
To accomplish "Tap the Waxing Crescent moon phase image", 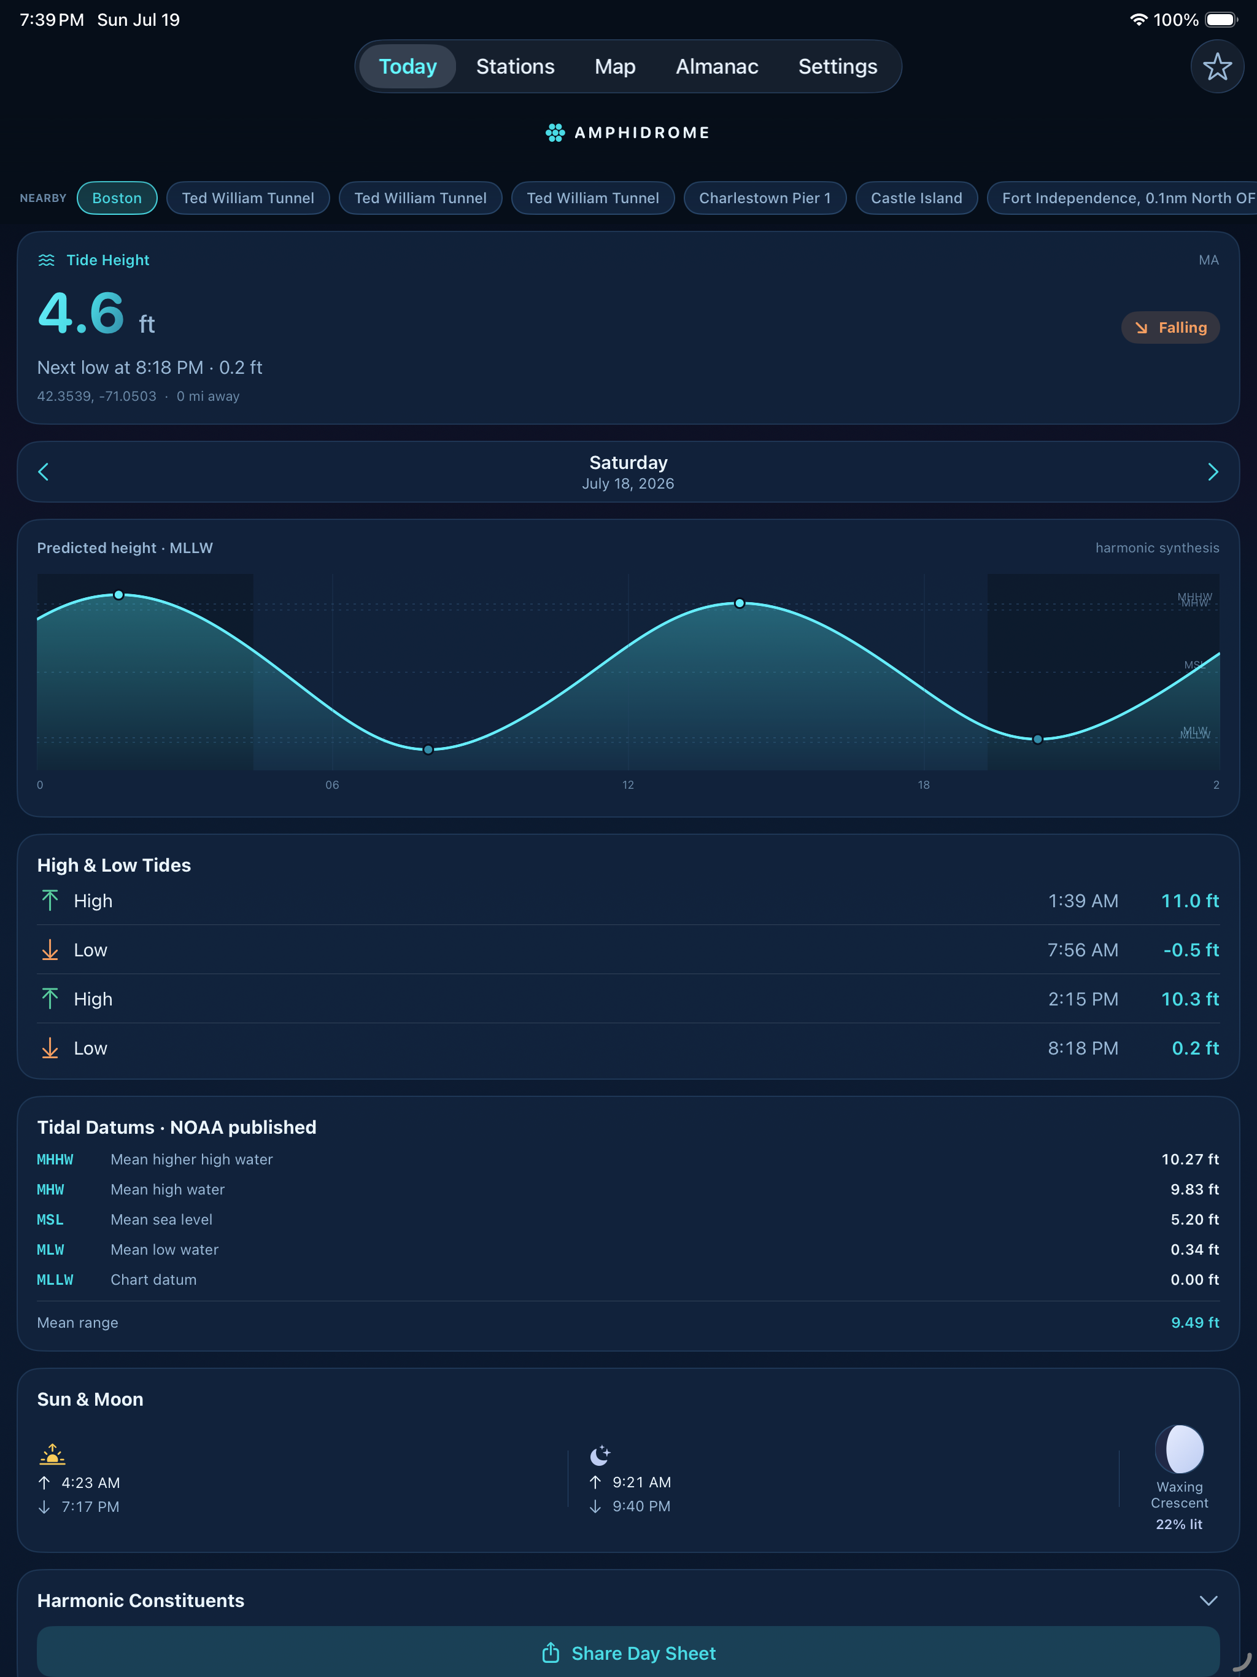I will point(1180,1449).
